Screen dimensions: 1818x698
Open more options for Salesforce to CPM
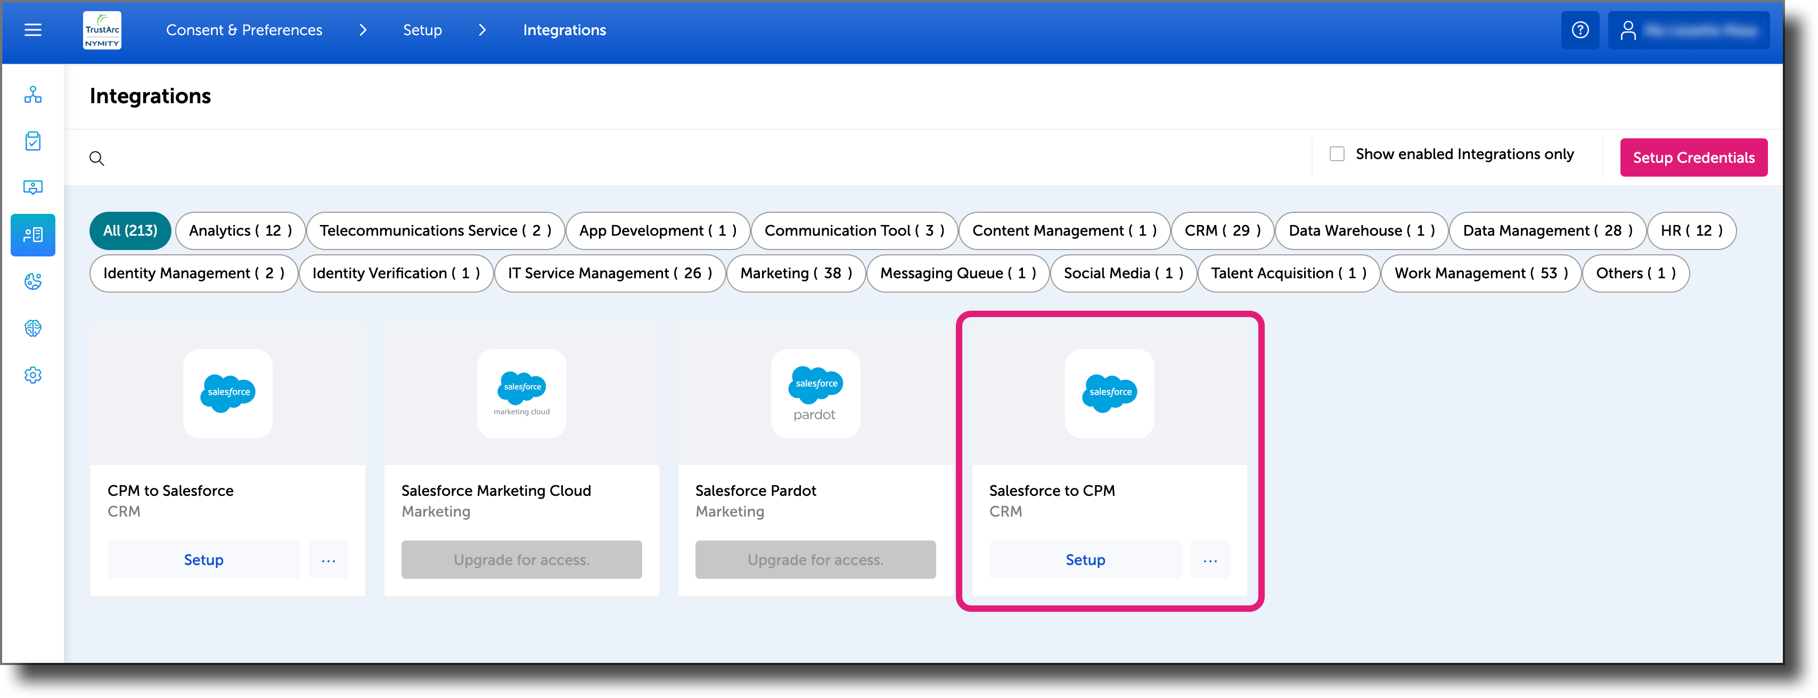click(1210, 561)
